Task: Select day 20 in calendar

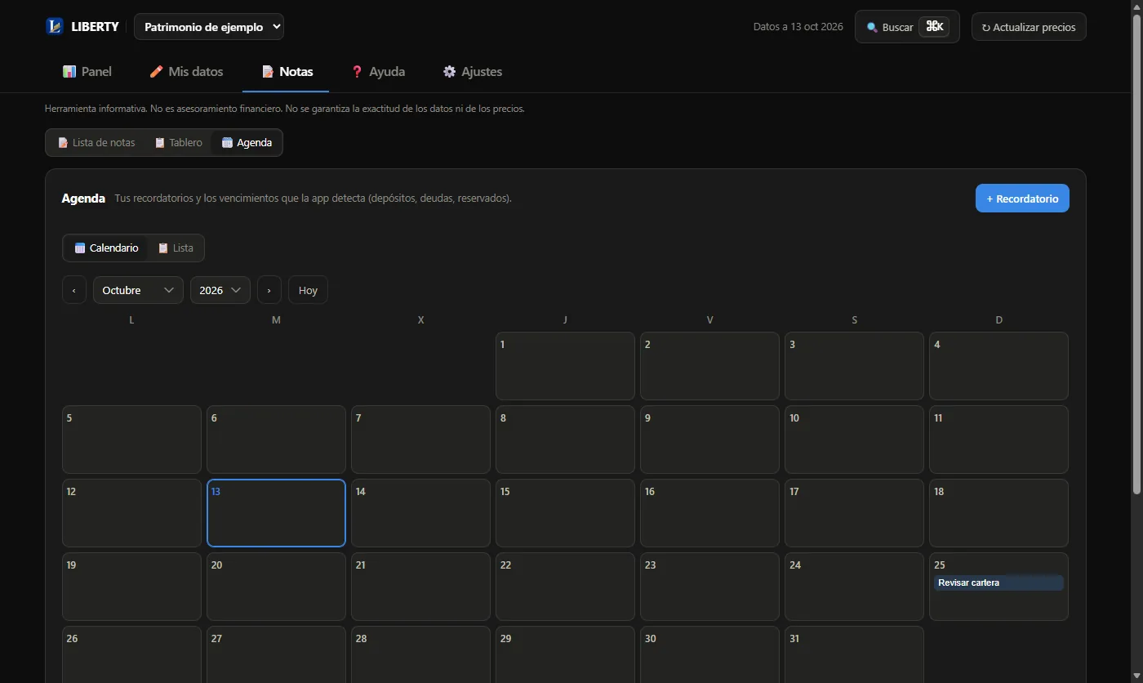Action: coord(276,587)
